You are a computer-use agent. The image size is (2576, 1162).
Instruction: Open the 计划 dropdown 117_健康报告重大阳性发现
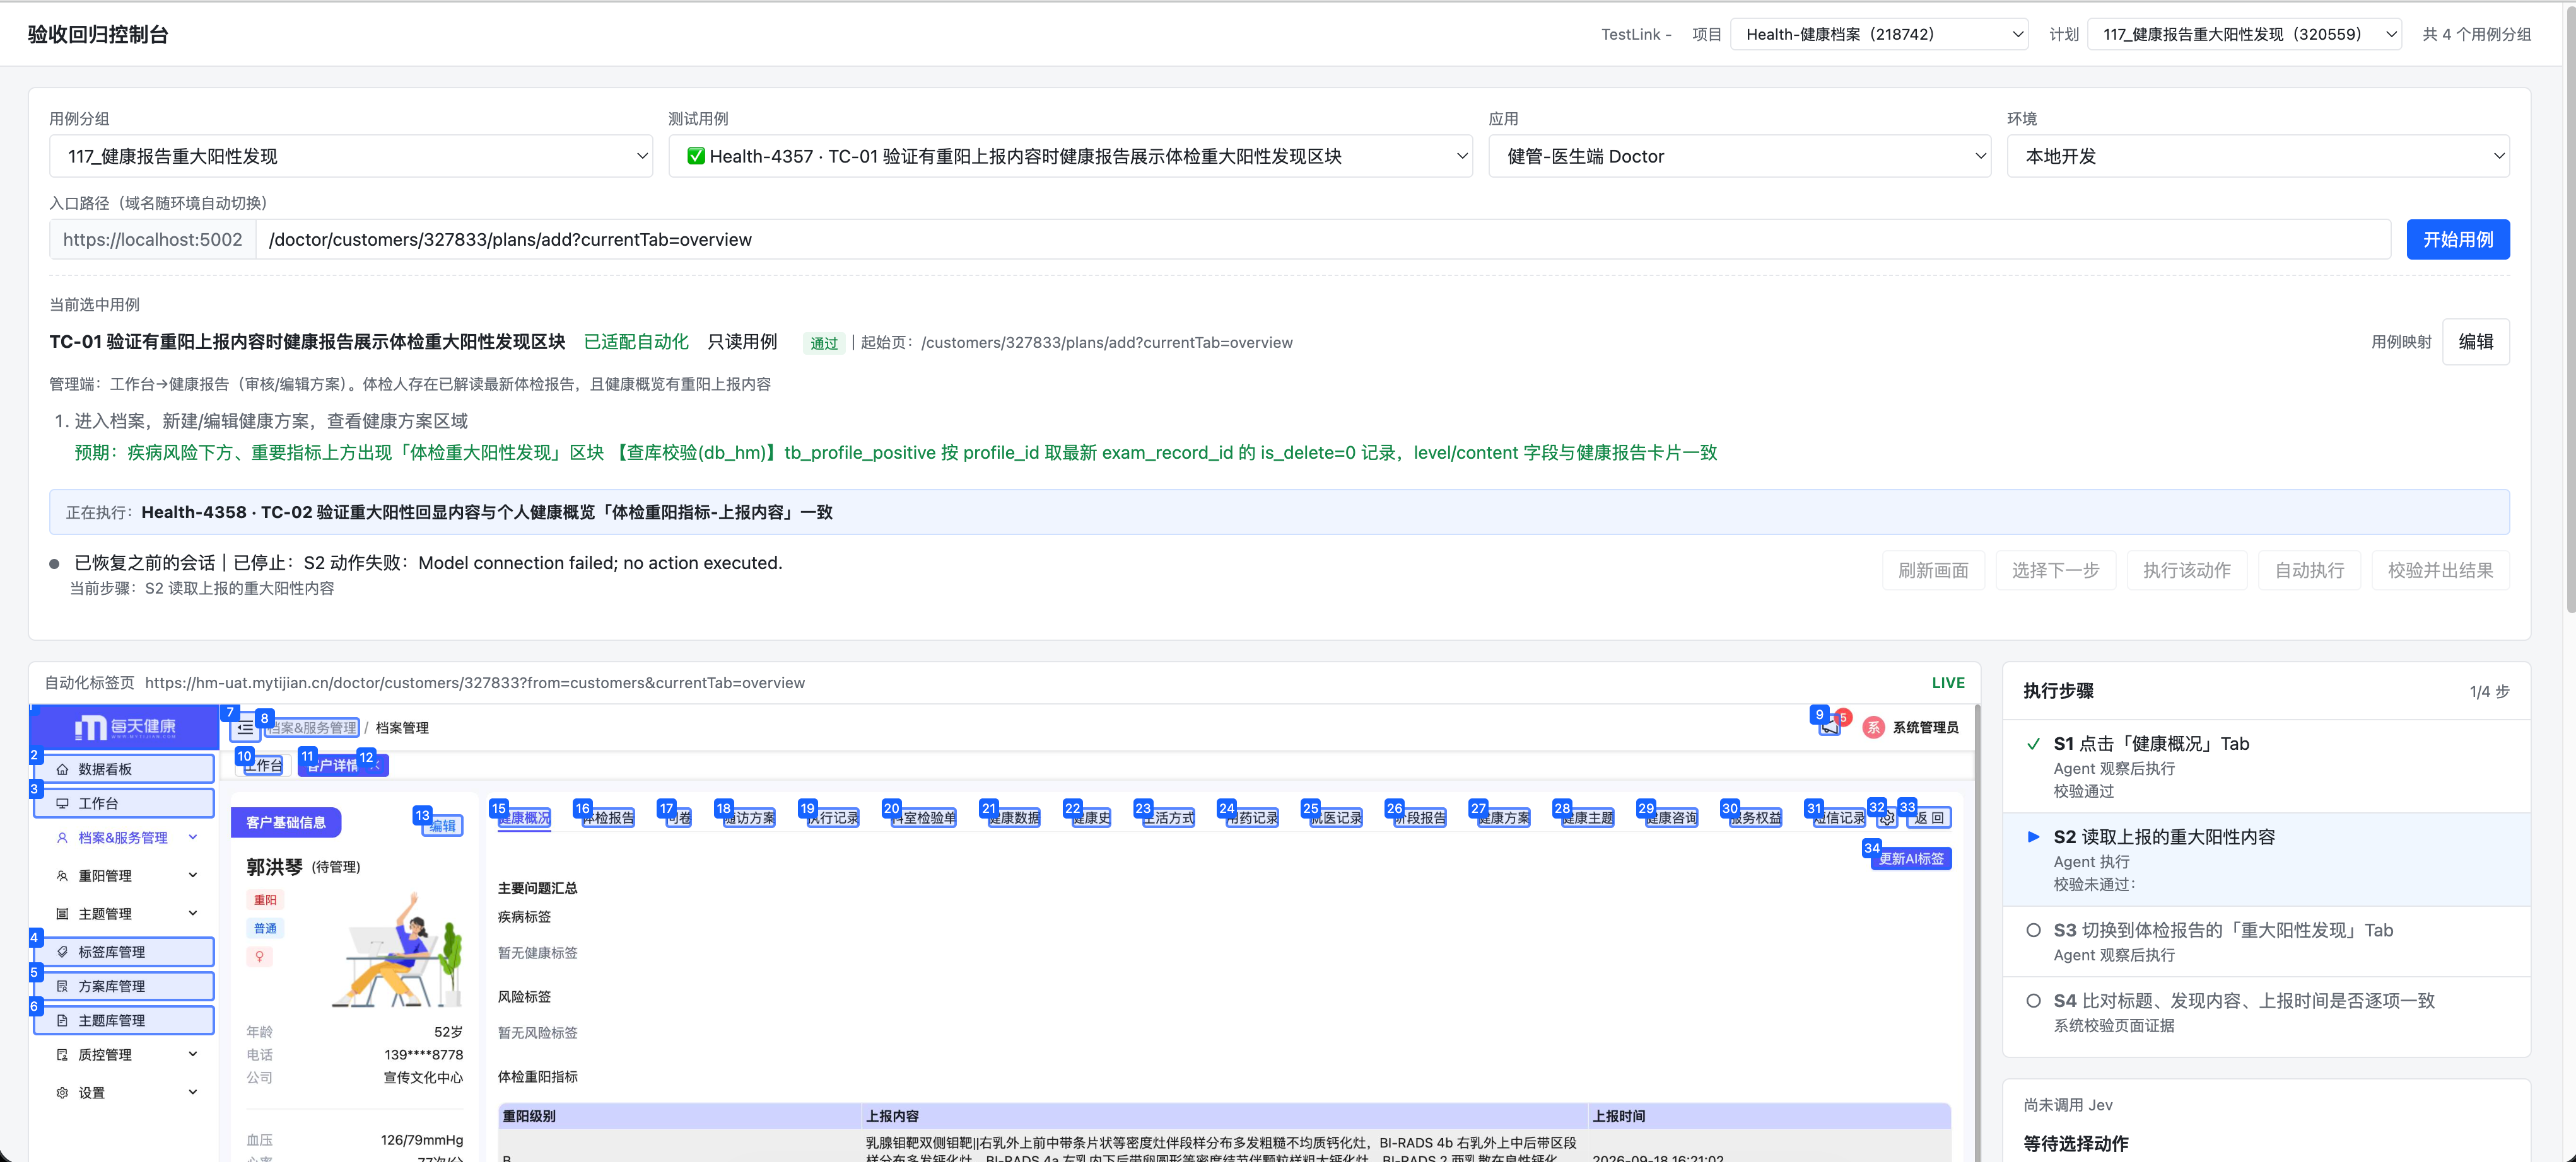(x=2244, y=34)
